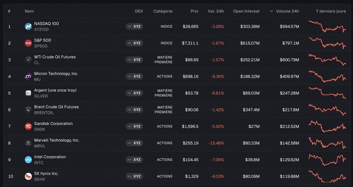Open Sandisk Corporation market name
Viewport: 353px width, 187px height.
click(x=53, y=124)
